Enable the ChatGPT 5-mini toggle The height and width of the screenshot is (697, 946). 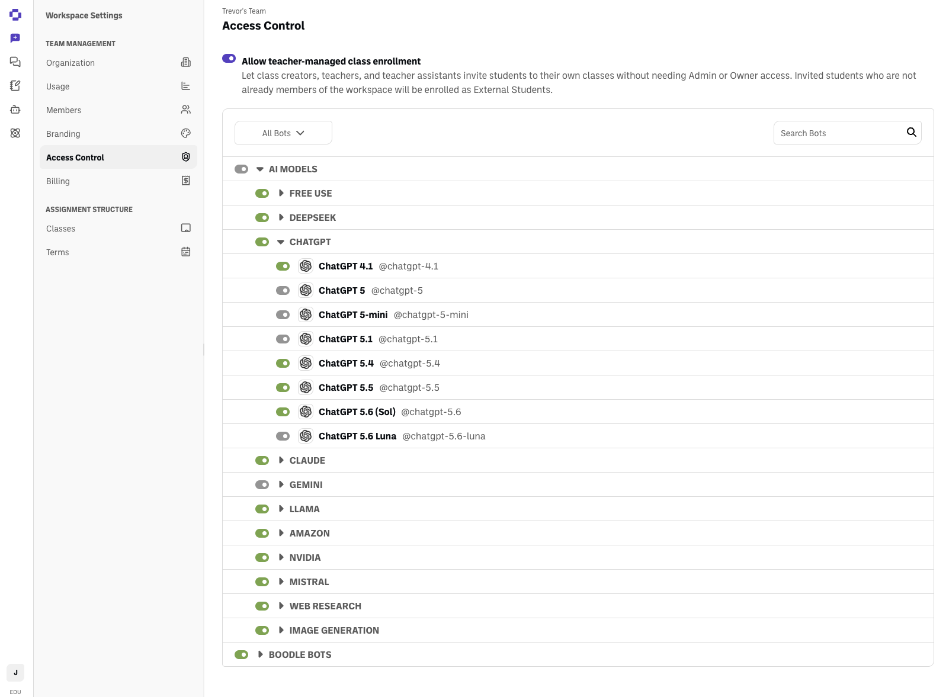[x=283, y=314]
